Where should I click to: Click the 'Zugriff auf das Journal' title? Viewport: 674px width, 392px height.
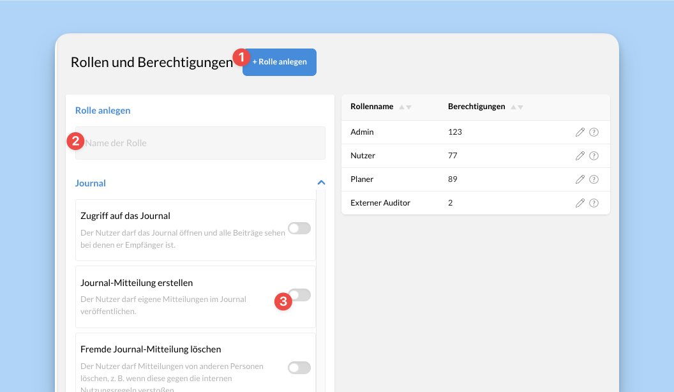(x=125, y=216)
